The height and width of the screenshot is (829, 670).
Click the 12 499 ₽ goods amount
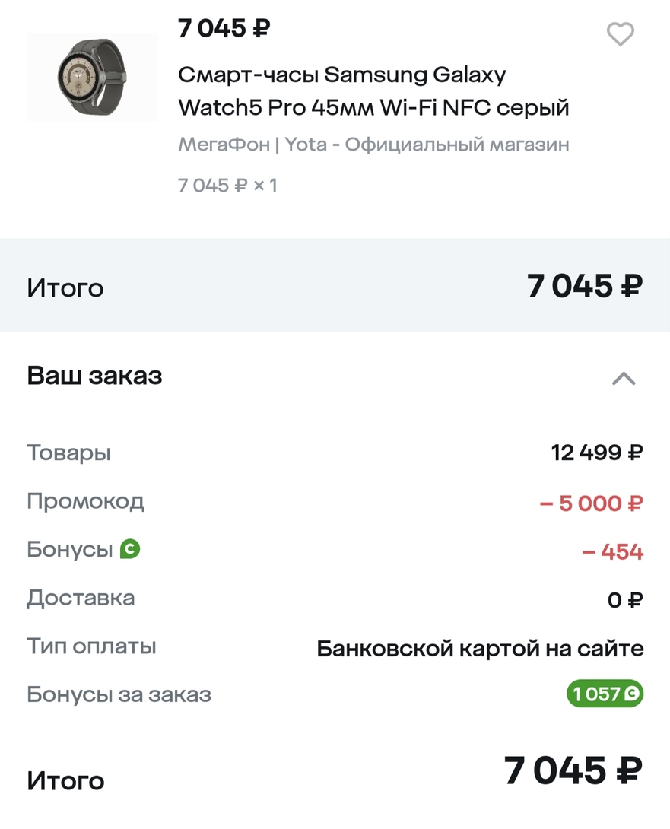597,453
